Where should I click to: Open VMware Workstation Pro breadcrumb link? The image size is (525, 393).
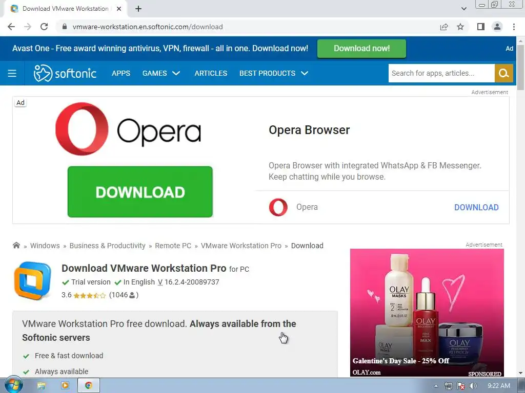click(x=241, y=246)
